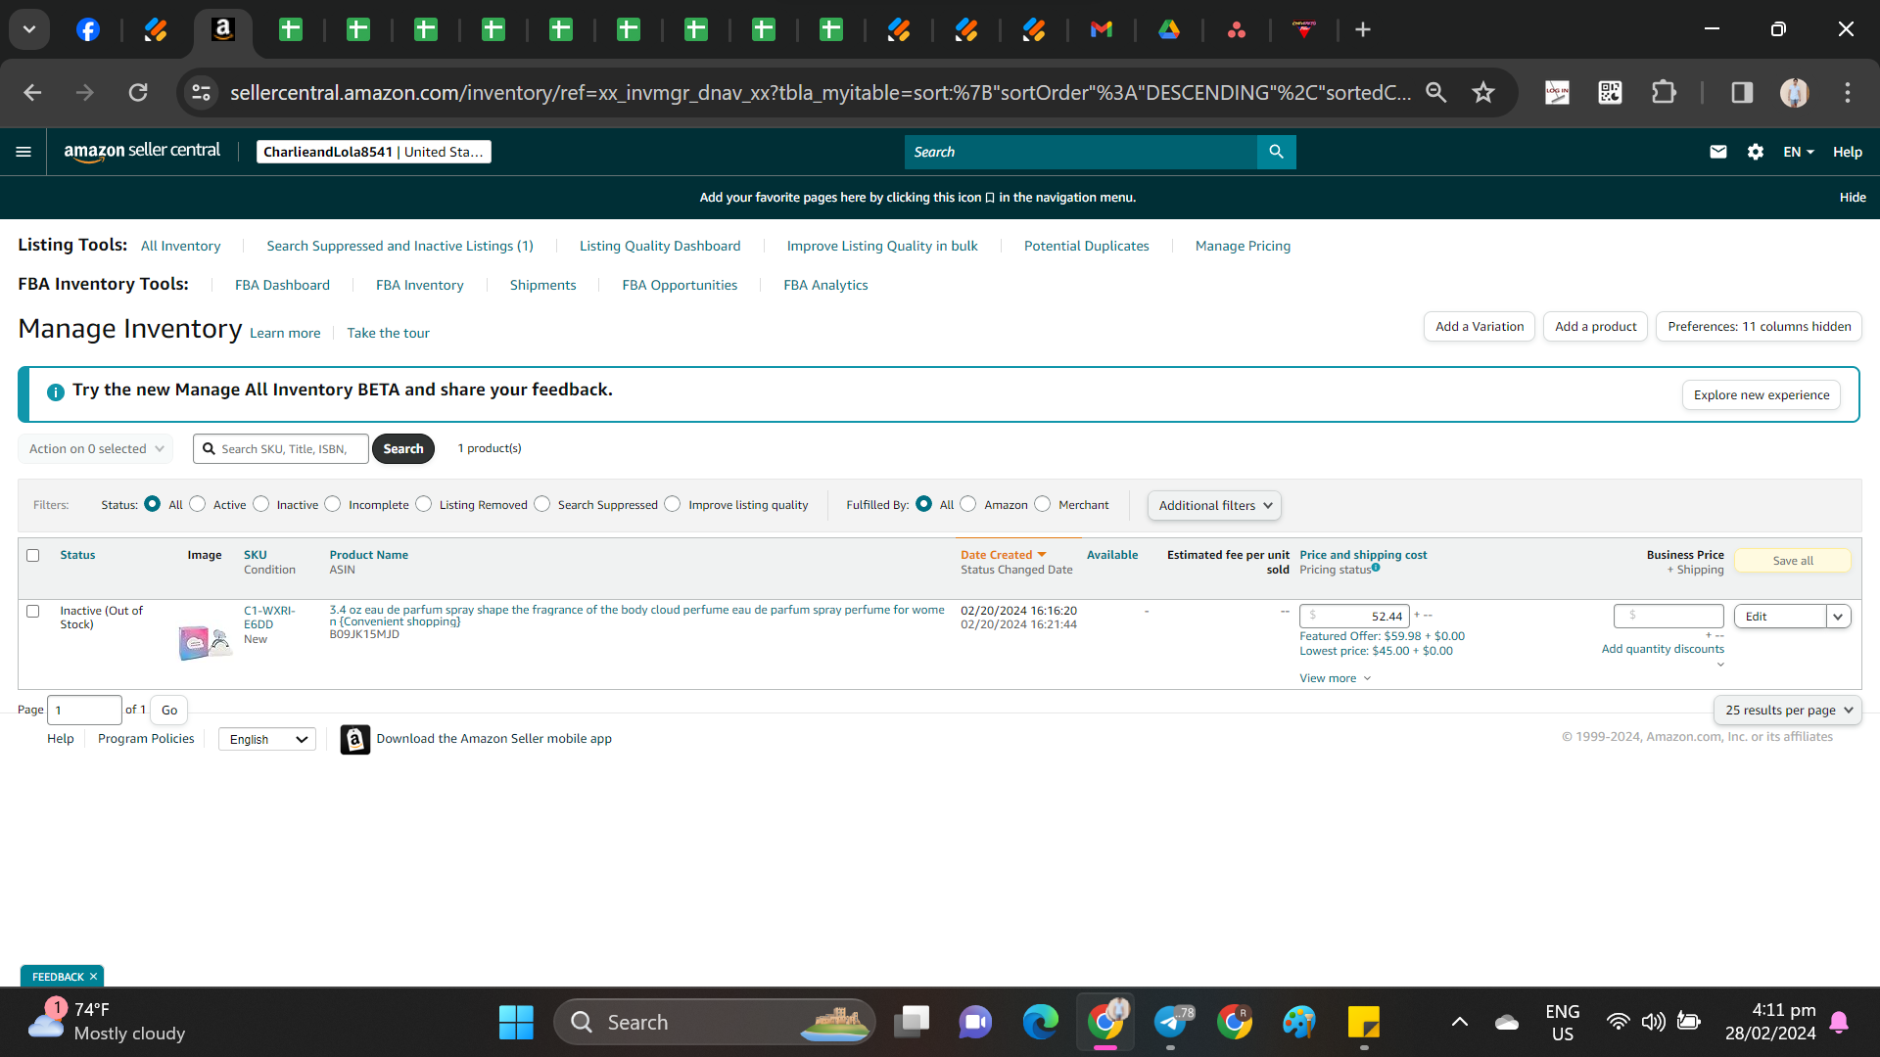Open the taskbar notification bell
The height and width of the screenshot is (1057, 1880).
tap(1839, 1022)
